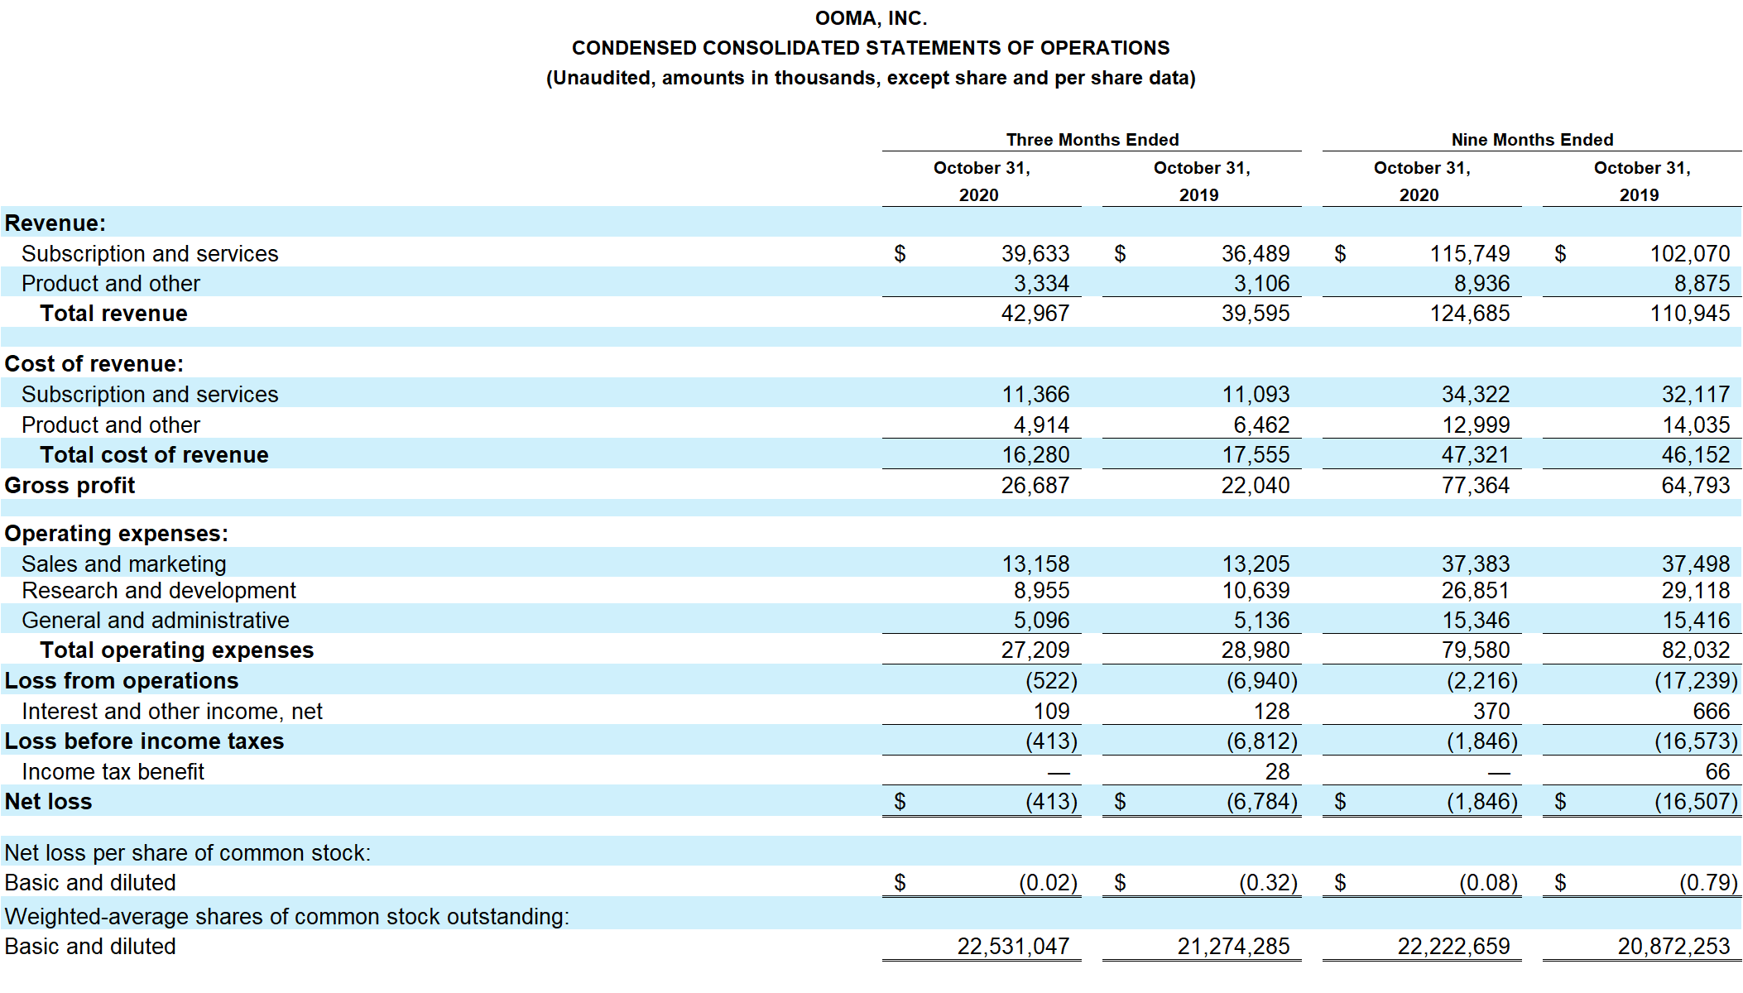Select General and administrative label

point(155,621)
